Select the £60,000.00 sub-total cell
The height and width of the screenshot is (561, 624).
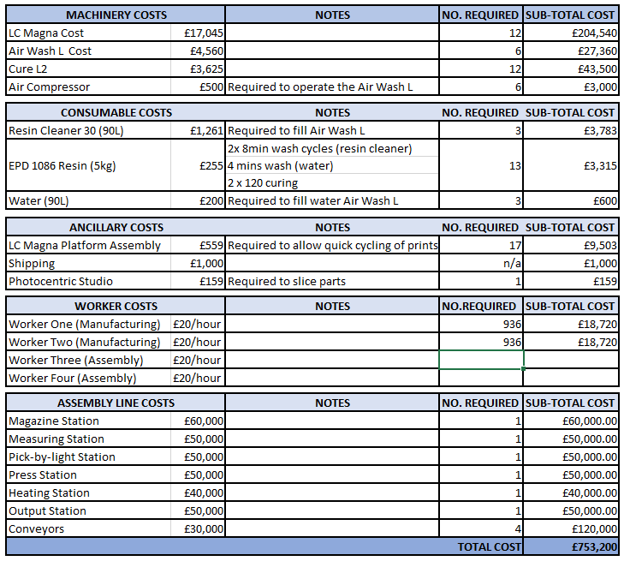coord(571,421)
